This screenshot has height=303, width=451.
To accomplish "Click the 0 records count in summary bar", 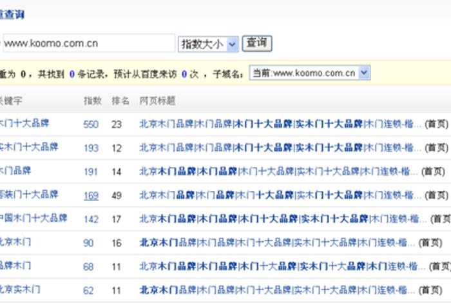I will click(72, 74).
